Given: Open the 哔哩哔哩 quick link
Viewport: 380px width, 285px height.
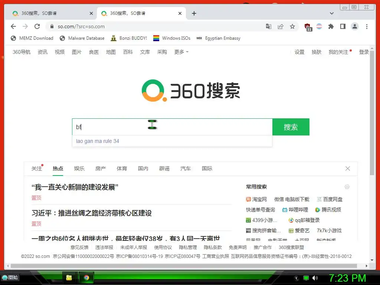Looking at the screenshot, I should click(295, 210).
